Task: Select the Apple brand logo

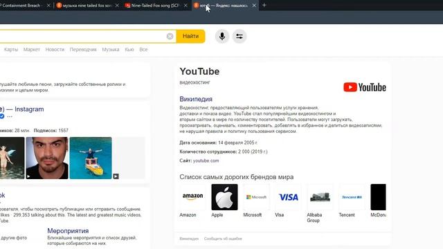Action: [x=224, y=197]
